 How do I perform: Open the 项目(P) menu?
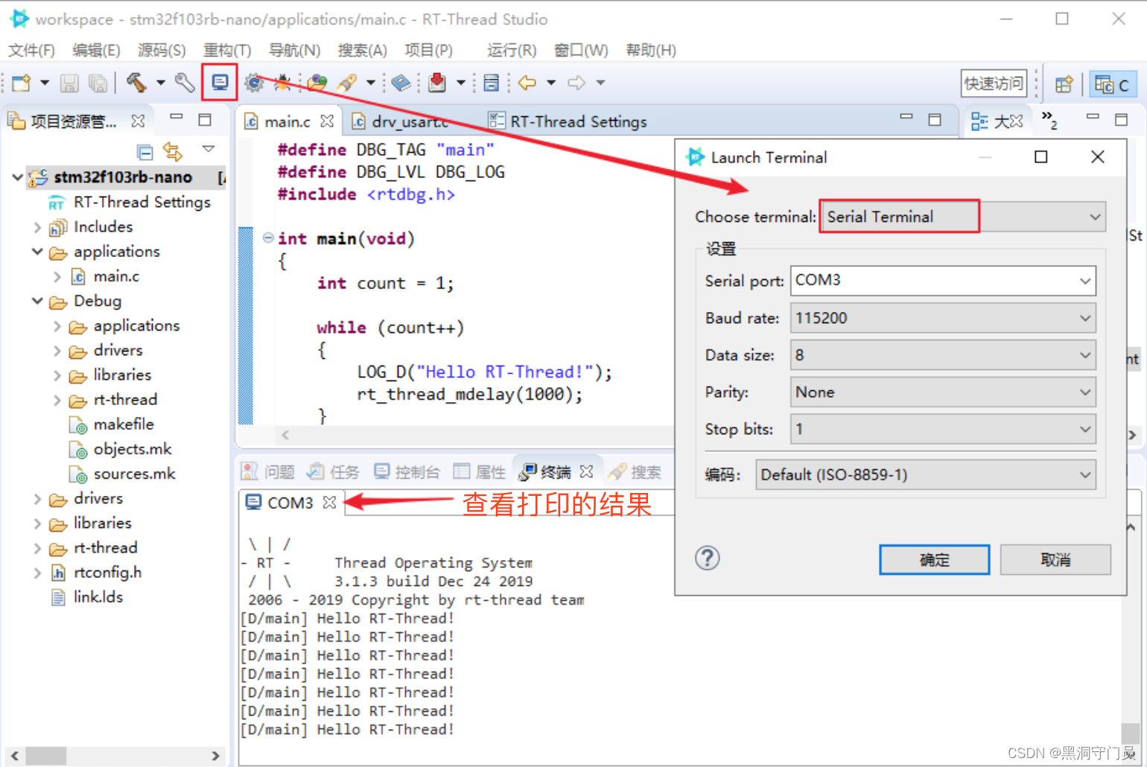(428, 50)
